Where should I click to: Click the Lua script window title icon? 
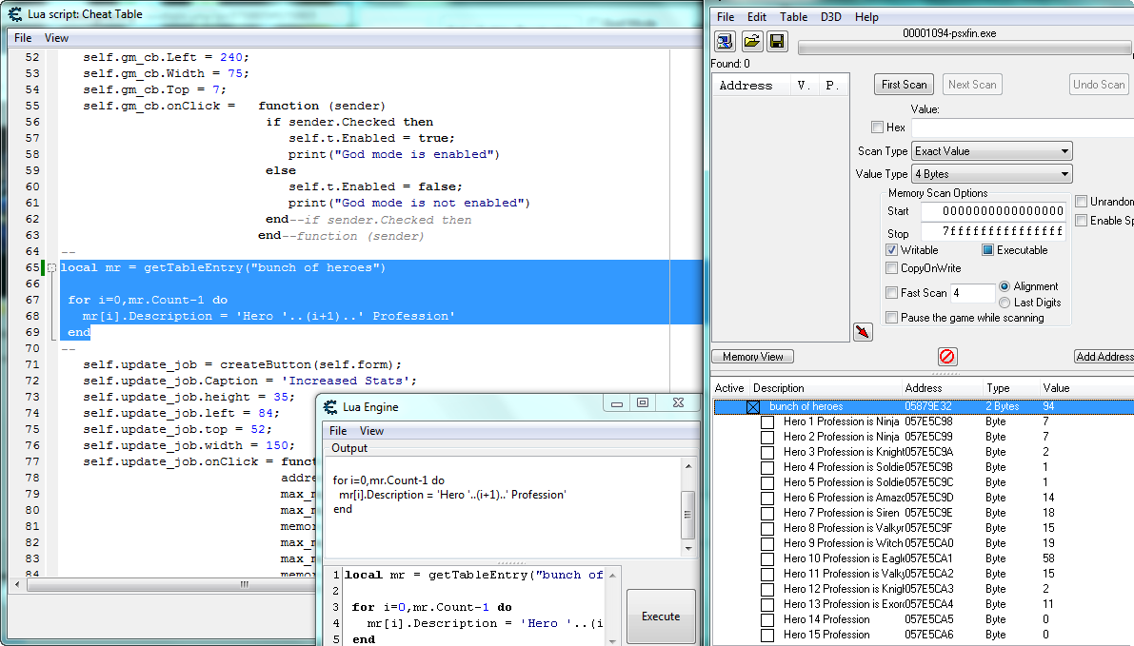coord(16,13)
